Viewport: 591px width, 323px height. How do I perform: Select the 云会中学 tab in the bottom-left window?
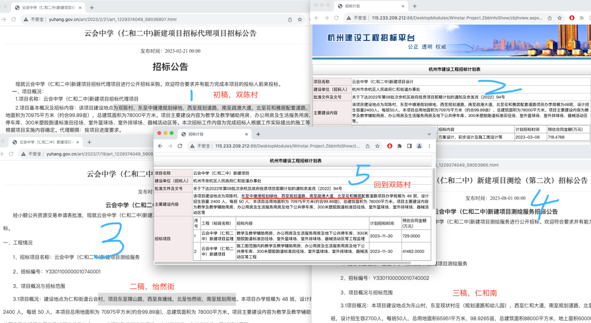[x=45, y=142]
